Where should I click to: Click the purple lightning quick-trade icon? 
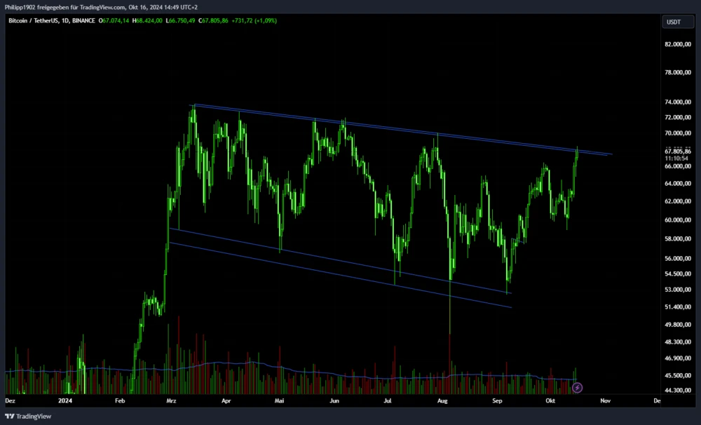click(x=576, y=387)
